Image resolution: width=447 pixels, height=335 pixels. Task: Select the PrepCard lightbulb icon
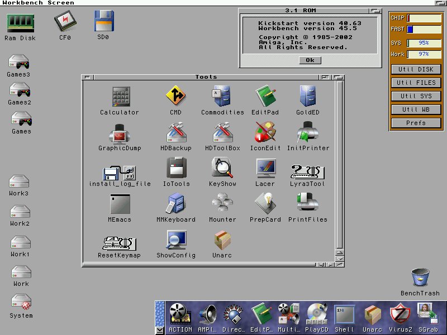[x=265, y=203]
